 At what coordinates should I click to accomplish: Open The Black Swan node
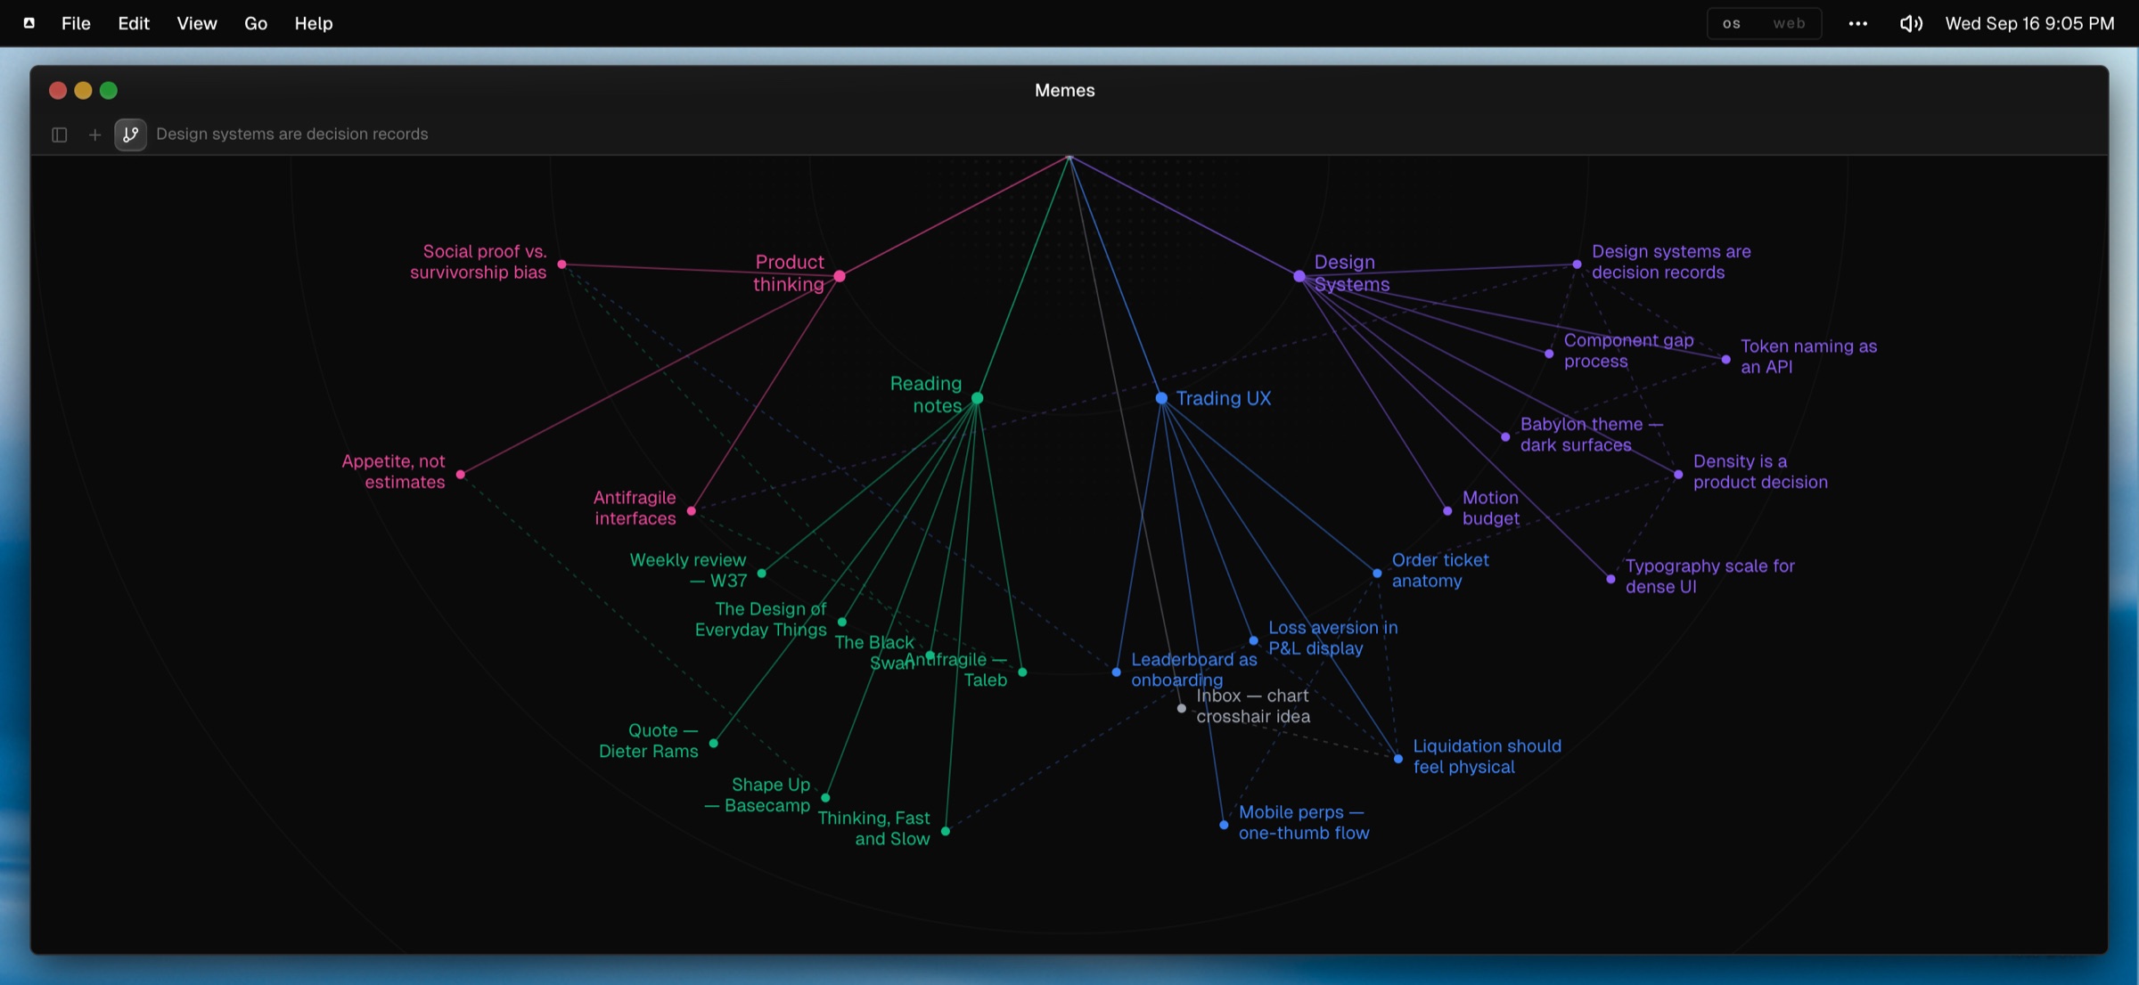[x=930, y=655]
